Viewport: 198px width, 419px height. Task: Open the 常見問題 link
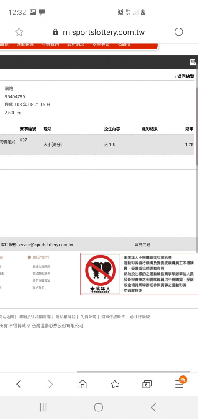coord(142,245)
